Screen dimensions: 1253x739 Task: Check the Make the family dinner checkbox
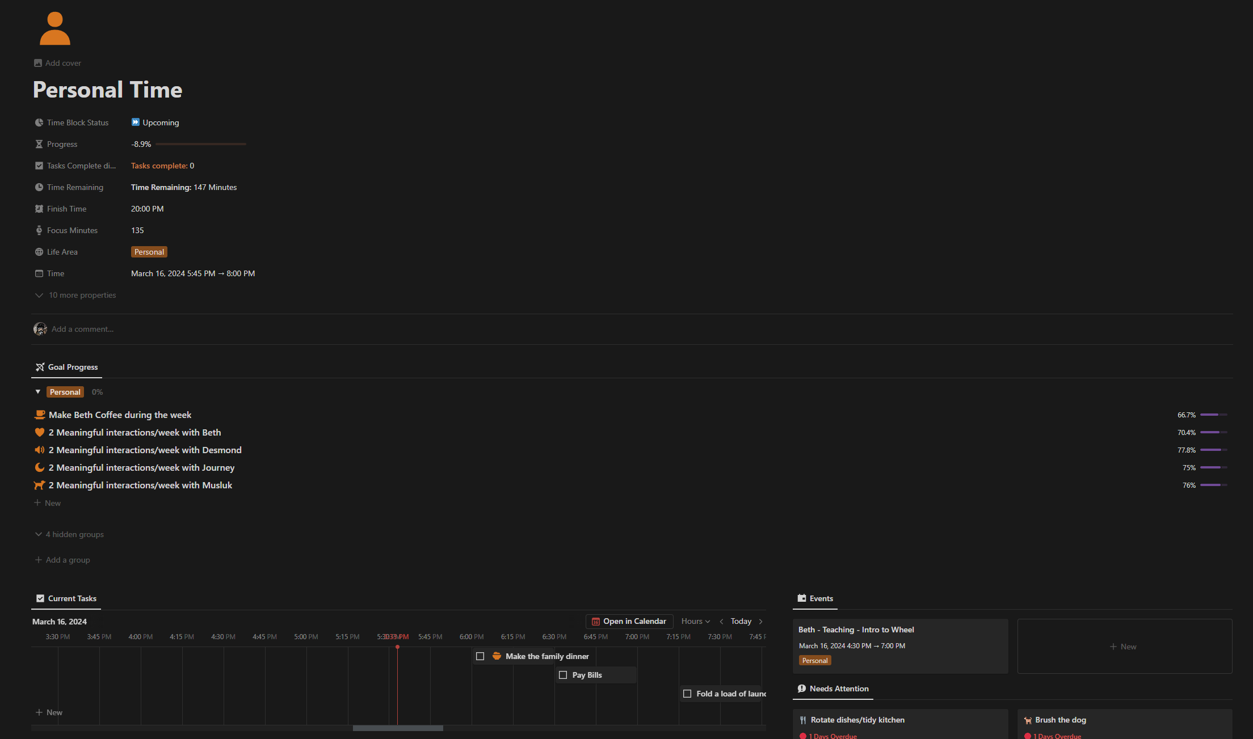pyautogui.click(x=480, y=656)
